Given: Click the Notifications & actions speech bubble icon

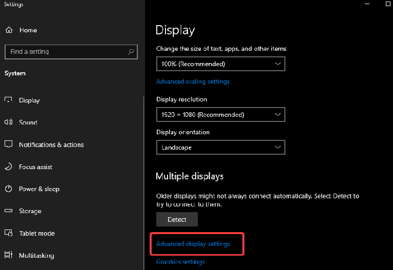Looking at the screenshot, I should 9,144.
